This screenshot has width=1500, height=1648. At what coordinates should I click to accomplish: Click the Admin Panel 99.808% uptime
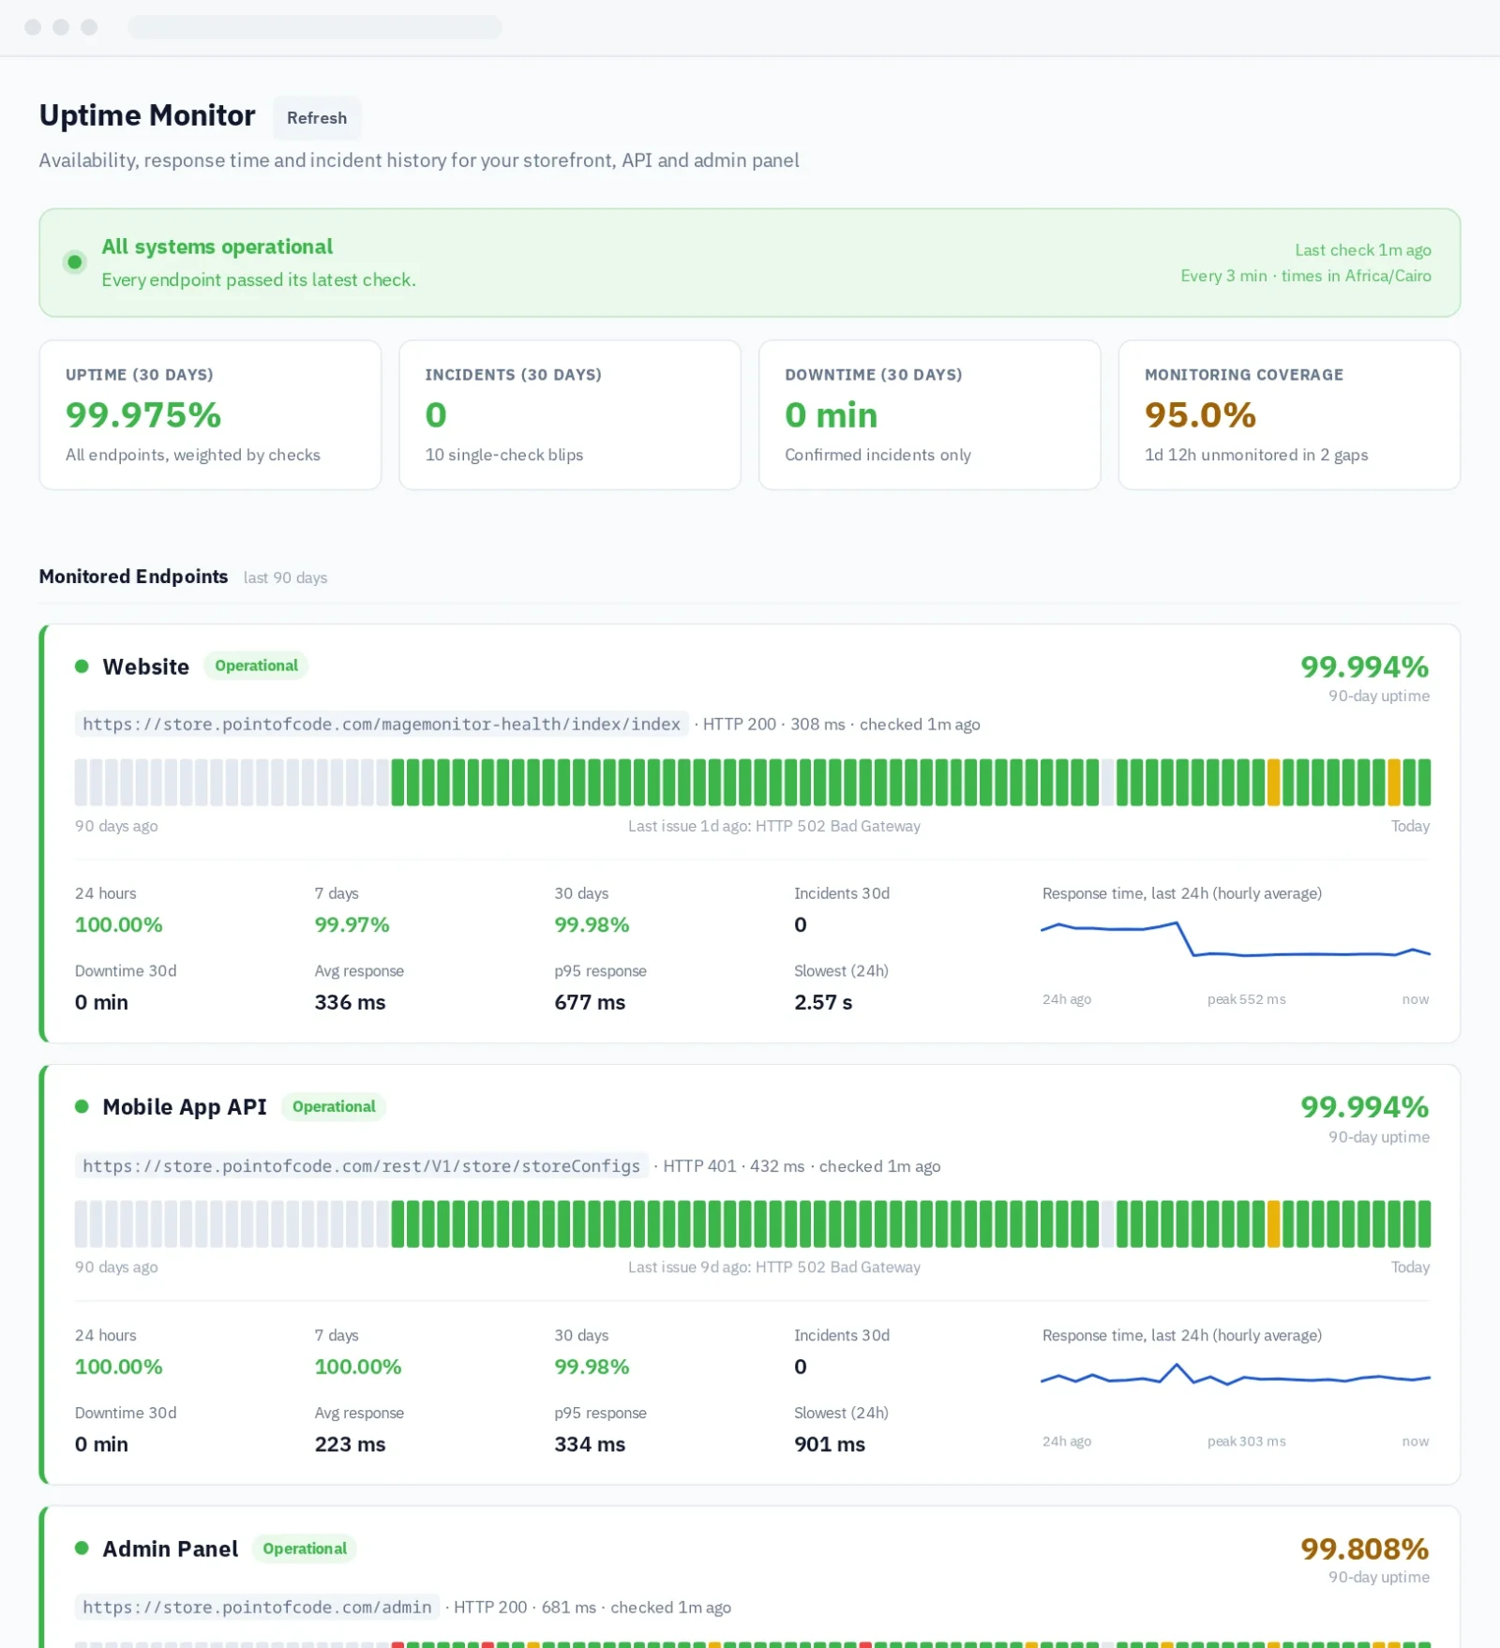[1365, 1549]
